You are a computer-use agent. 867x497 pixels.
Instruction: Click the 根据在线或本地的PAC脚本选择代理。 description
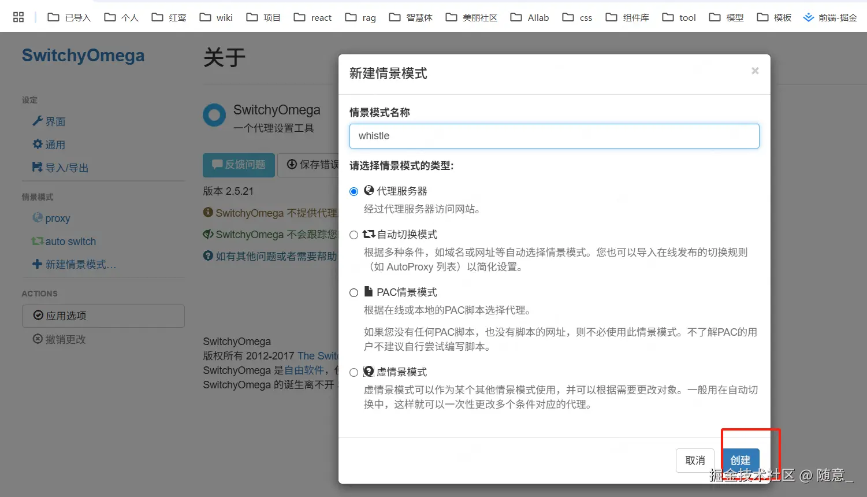click(447, 310)
